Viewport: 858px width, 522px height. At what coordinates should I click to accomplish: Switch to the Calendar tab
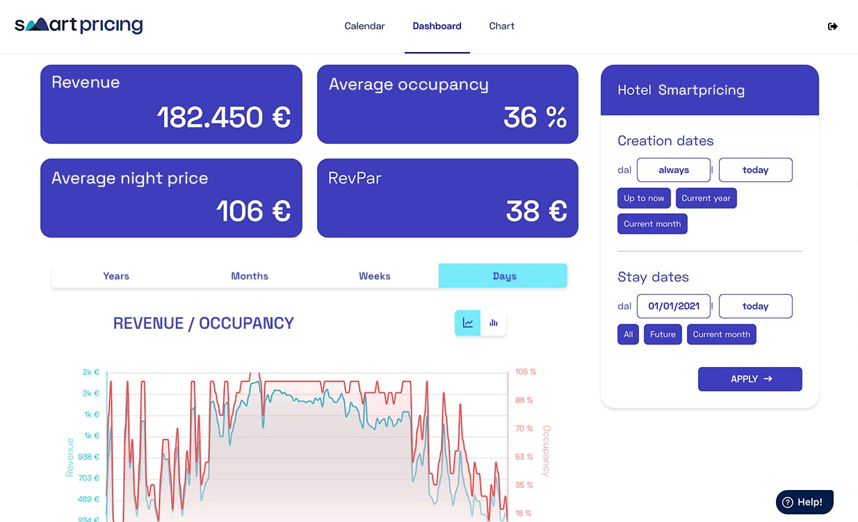(x=364, y=26)
